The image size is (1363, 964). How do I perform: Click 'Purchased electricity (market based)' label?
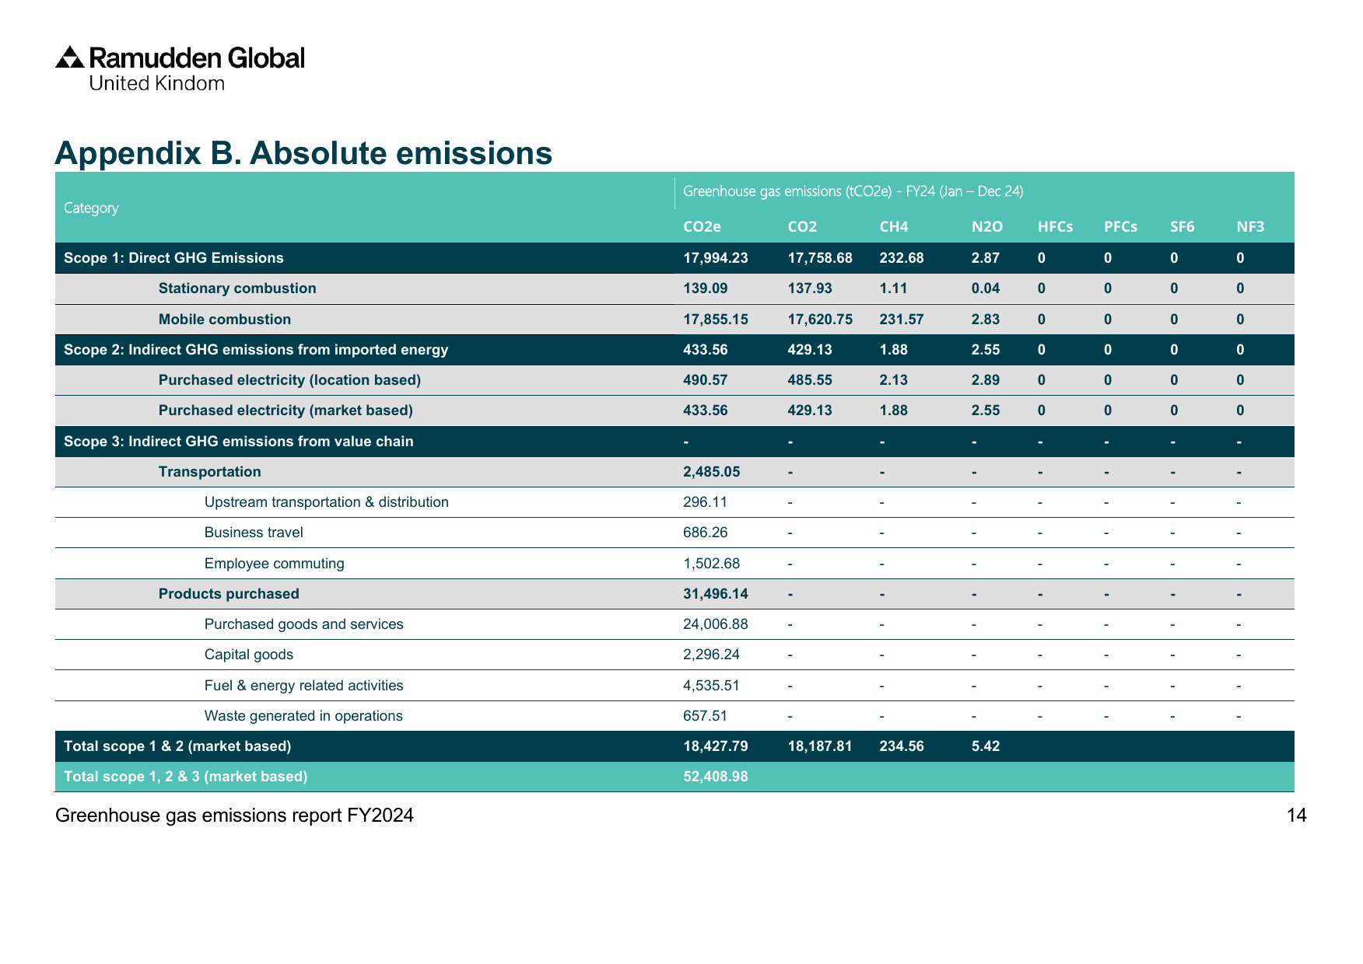coord(286,410)
